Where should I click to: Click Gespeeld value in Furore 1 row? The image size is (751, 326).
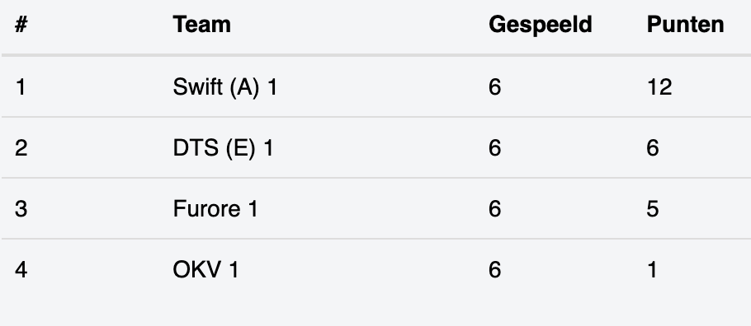click(495, 209)
